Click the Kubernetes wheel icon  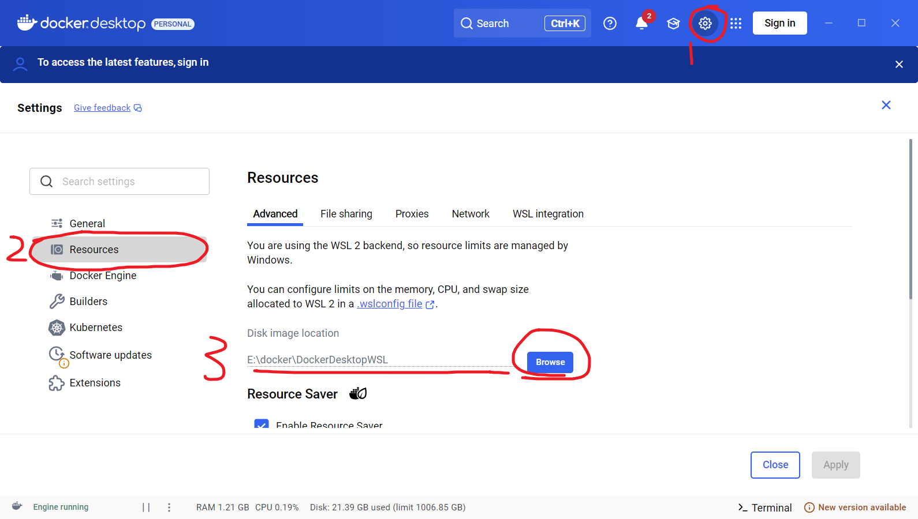(x=57, y=328)
